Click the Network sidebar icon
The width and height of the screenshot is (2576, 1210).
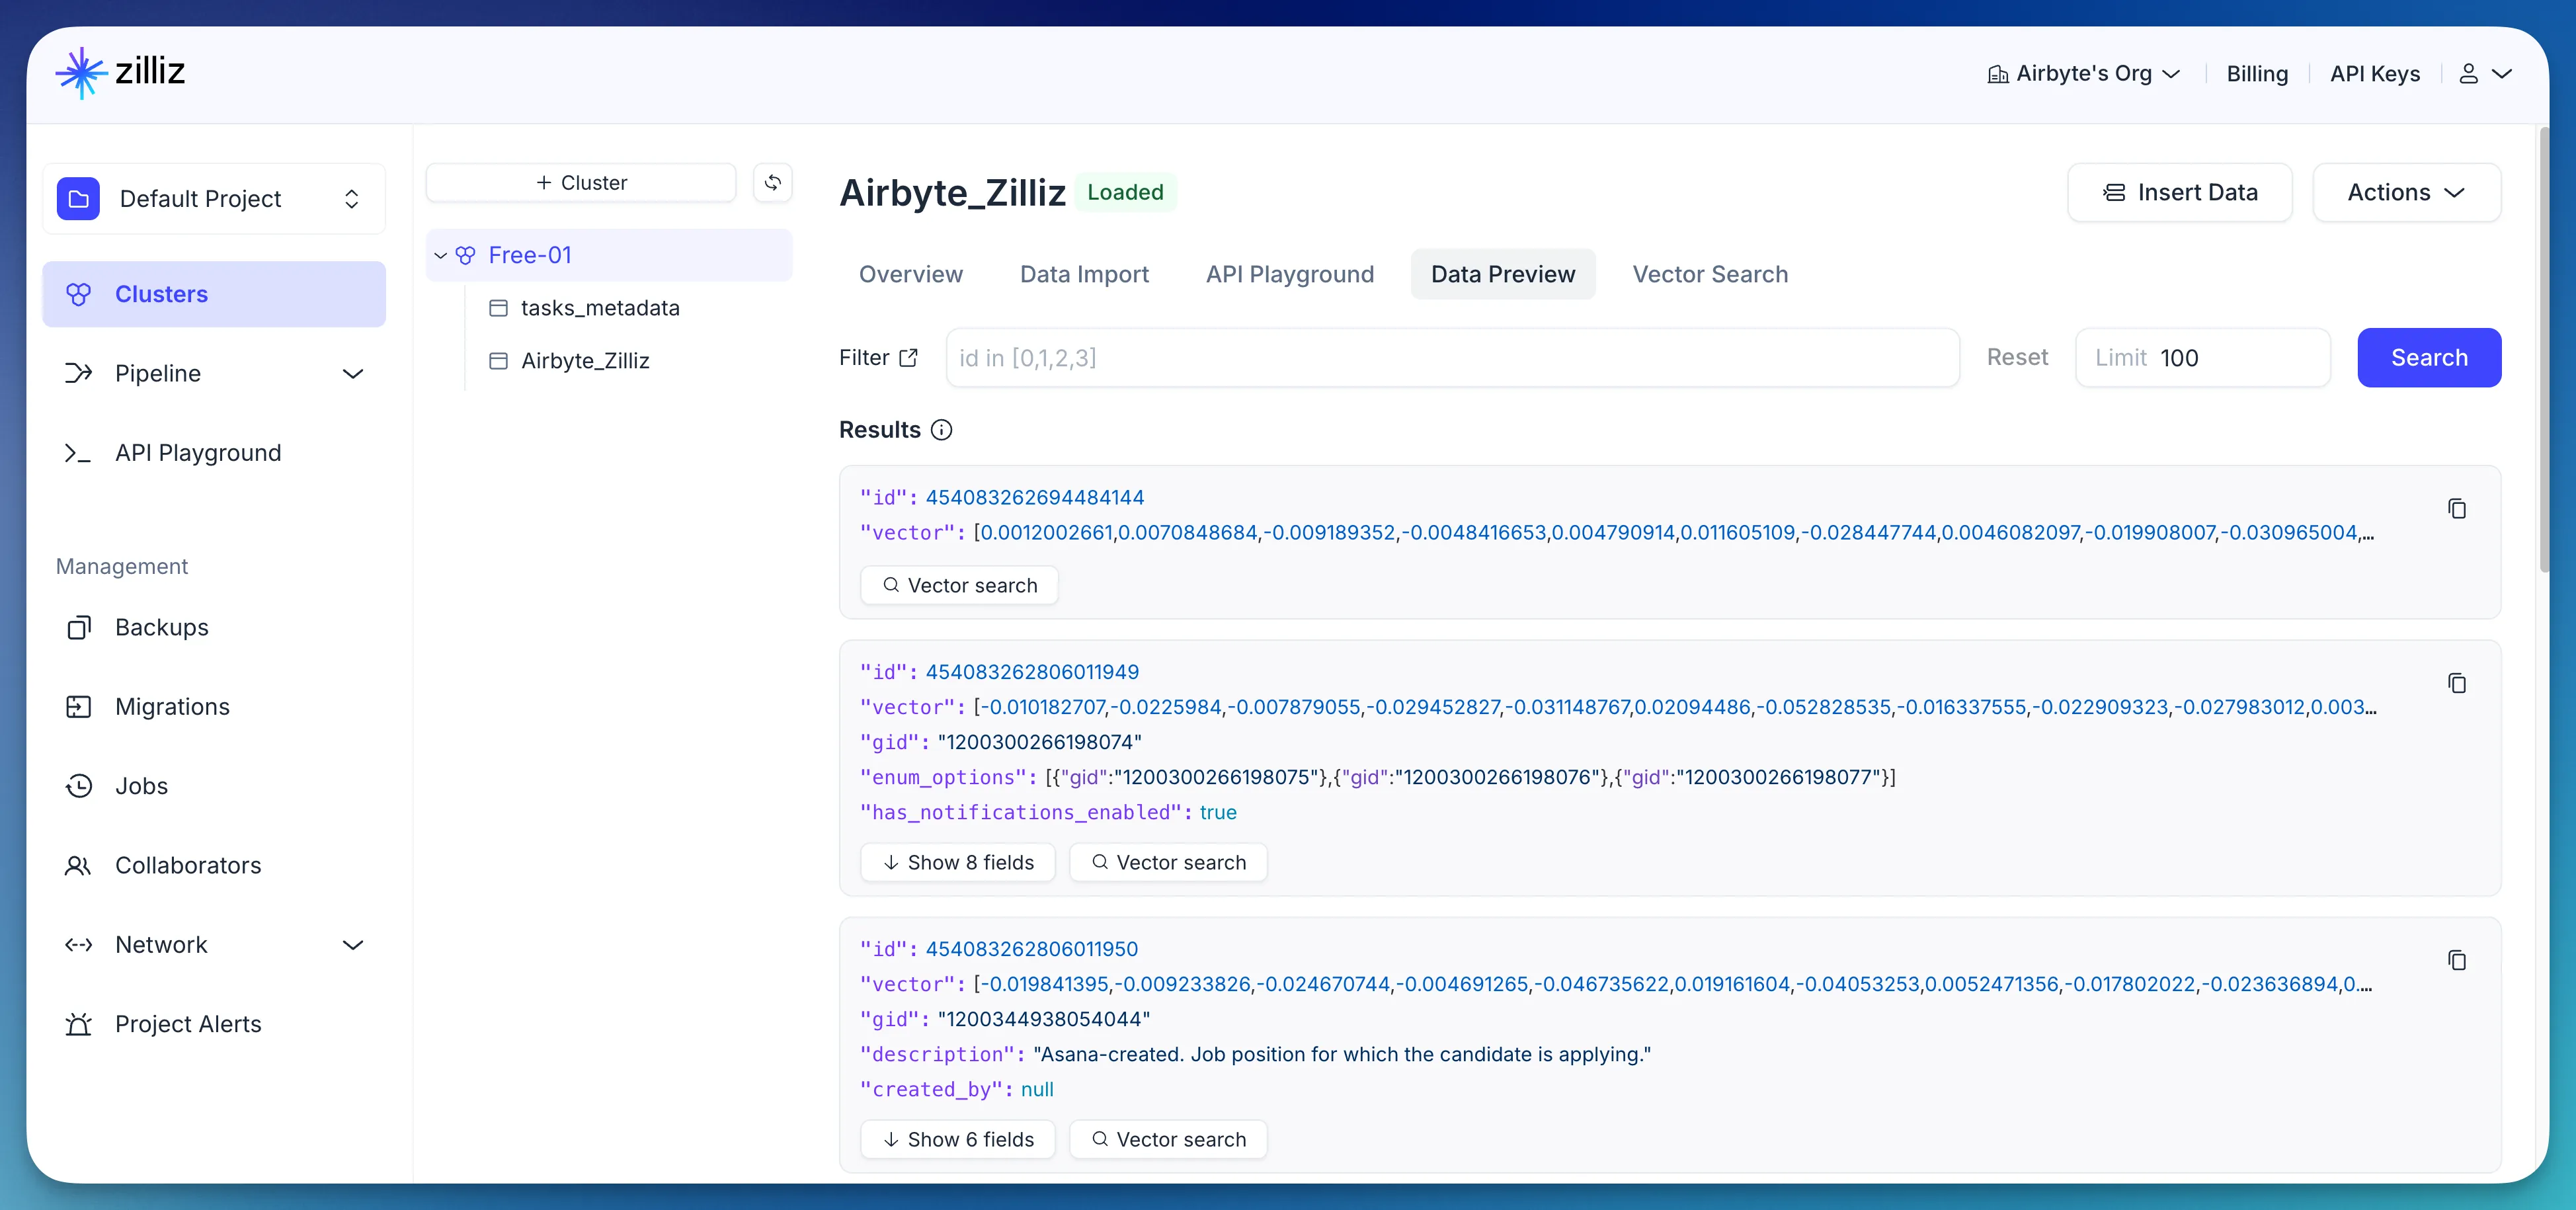pyautogui.click(x=78, y=945)
